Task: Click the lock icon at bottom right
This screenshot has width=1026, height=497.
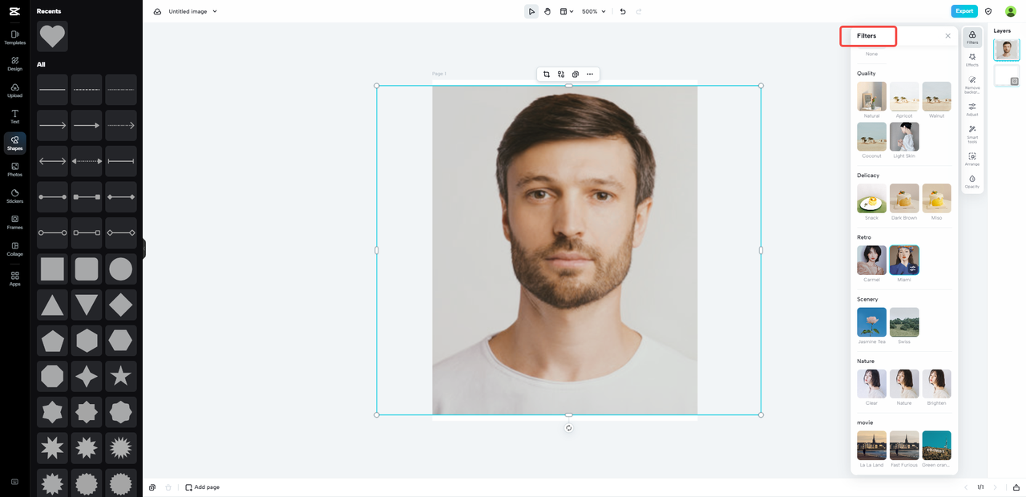Action: tap(1016, 487)
